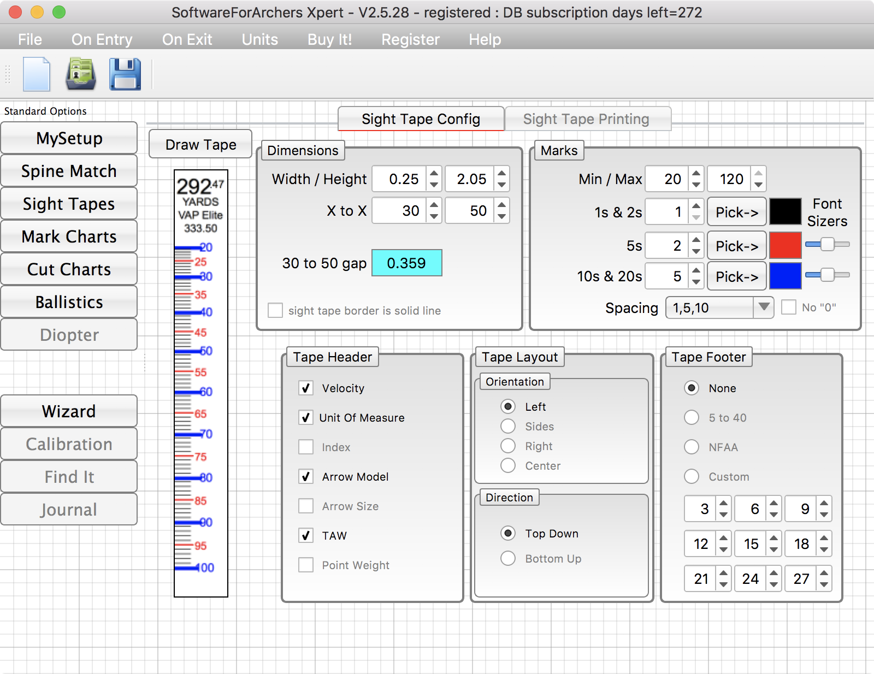Click the 5s line width stepper
This screenshot has width=874, height=674.
(x=696, y=246)
